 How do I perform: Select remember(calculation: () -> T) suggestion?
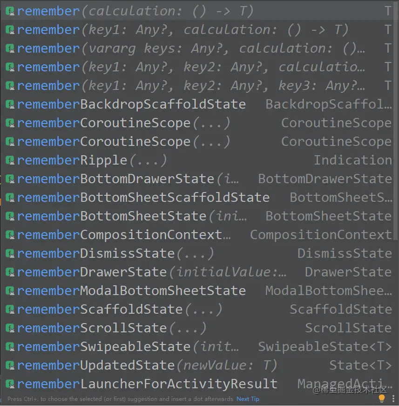click(x=135, y=11)
